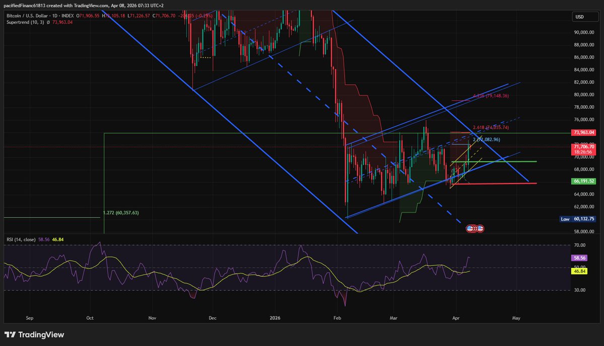Image resolution: width=604 pixels, height=346 pixels.
Task: Click the May label on time axis
Action: 516,318
